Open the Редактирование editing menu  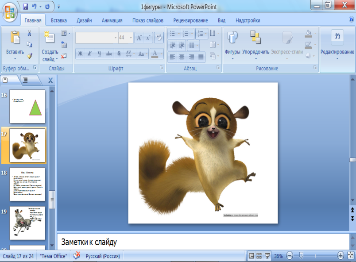tap(337, 45)
